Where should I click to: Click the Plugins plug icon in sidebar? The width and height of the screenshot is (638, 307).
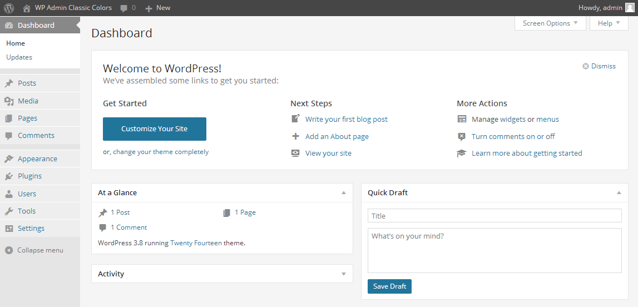pyautogui.click(x=9, y=176)
